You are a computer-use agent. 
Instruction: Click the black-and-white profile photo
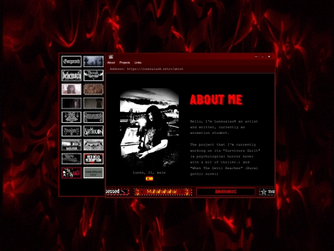pyautogui.click(x=149, y=128)
